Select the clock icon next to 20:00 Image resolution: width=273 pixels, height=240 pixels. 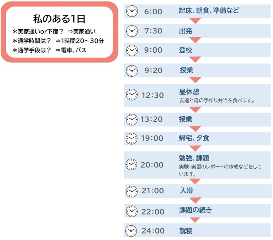pyautogui.click(x=131, y=164)
